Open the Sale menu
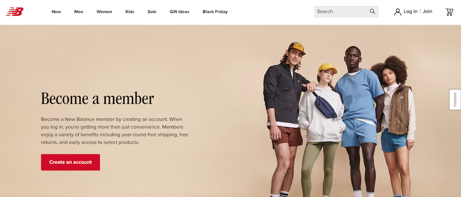This screenshot has width=461, height=197. pyautogui.click(x=152, y=12)
